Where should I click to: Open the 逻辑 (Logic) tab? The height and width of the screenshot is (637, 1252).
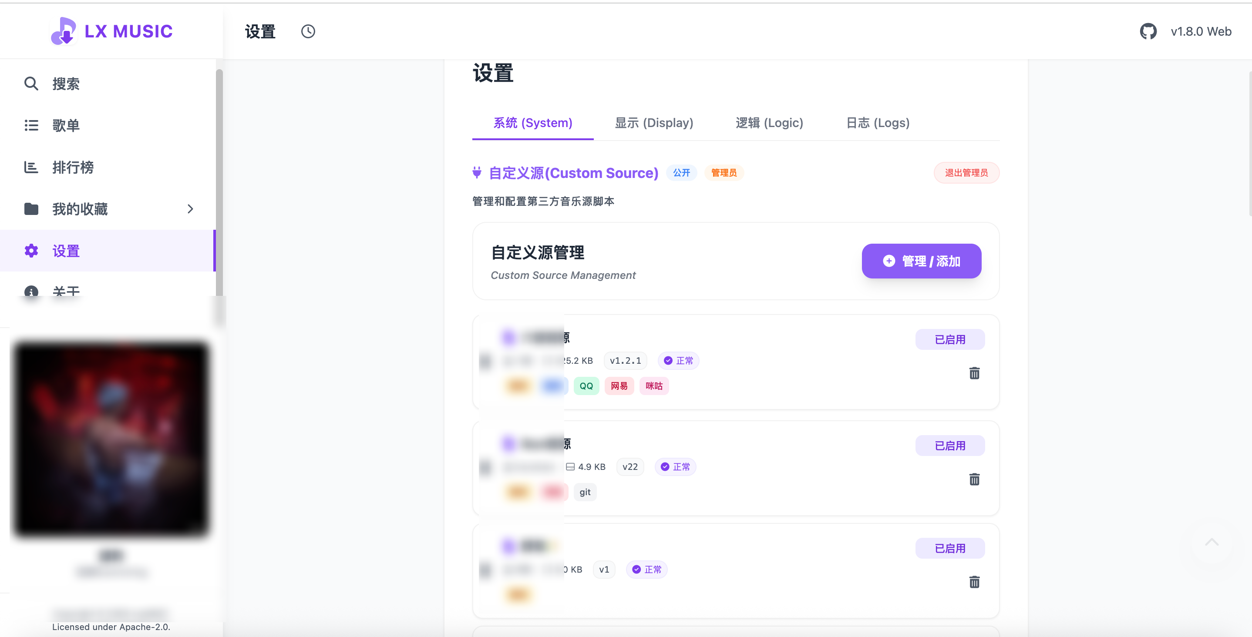coord(769,123)
